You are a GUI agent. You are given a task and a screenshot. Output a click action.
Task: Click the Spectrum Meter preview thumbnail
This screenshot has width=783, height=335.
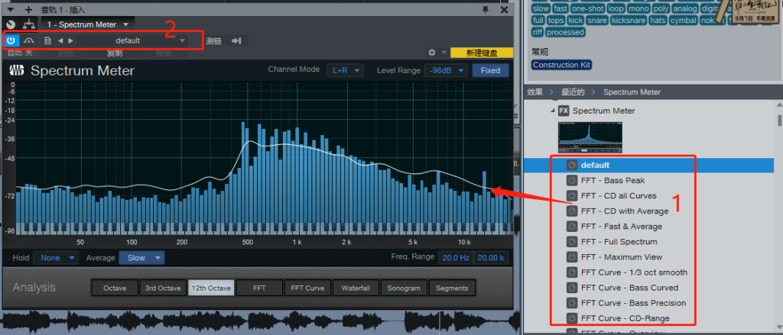click(x=590, y=137)
